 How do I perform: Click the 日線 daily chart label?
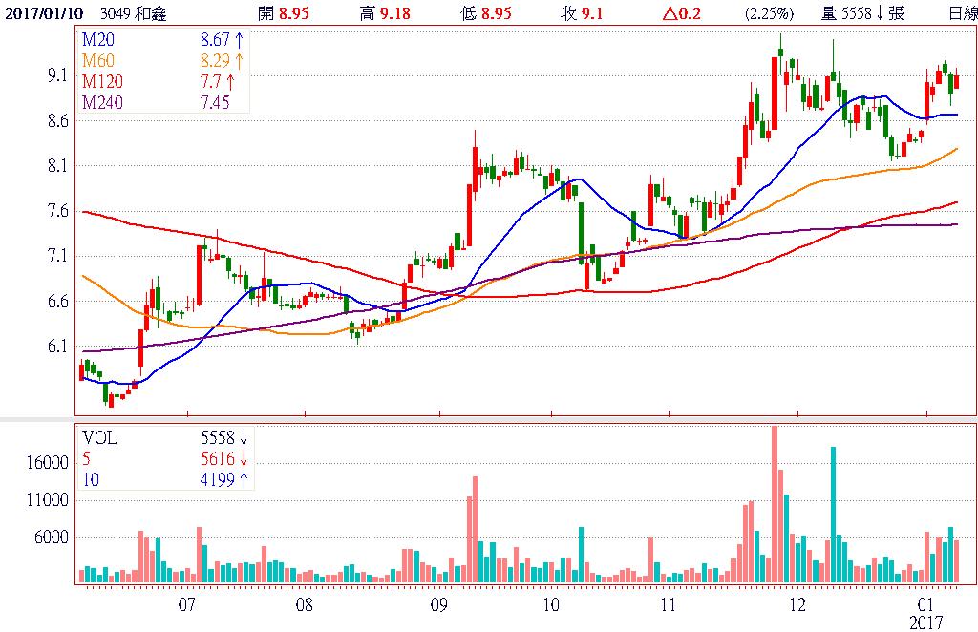[x=962, y=13]
